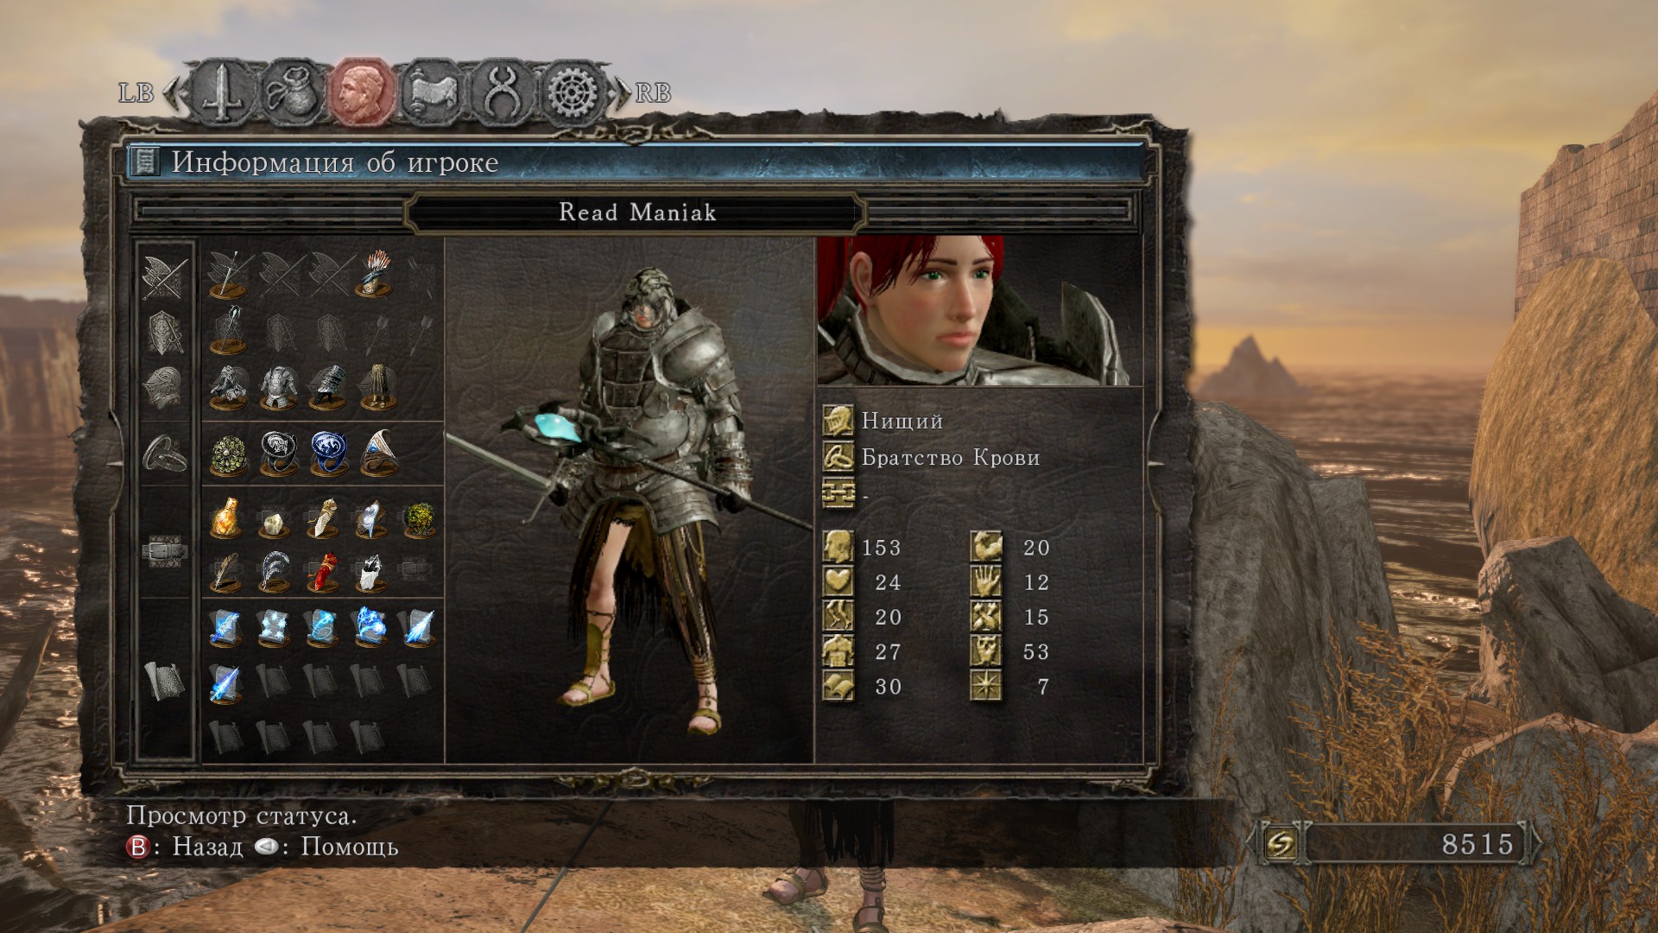Open the Equipment sword tab
The height and width of the screenshot is (933, 1658).
[222, 92]
